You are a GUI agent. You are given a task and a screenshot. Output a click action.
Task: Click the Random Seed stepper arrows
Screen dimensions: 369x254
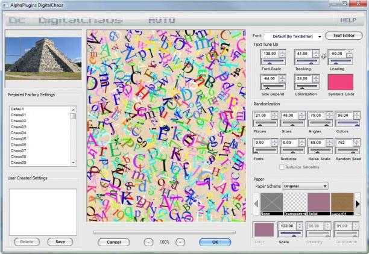[x=357, y=143]
